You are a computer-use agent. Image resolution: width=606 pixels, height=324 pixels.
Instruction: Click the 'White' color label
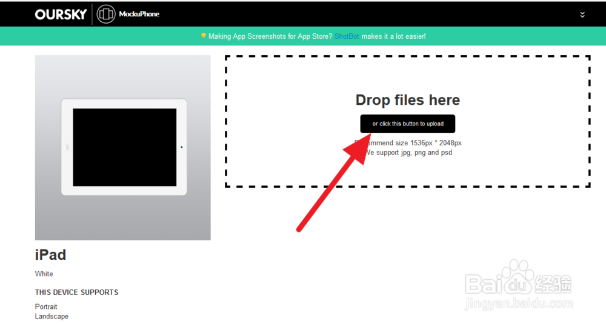click(44, 274)
